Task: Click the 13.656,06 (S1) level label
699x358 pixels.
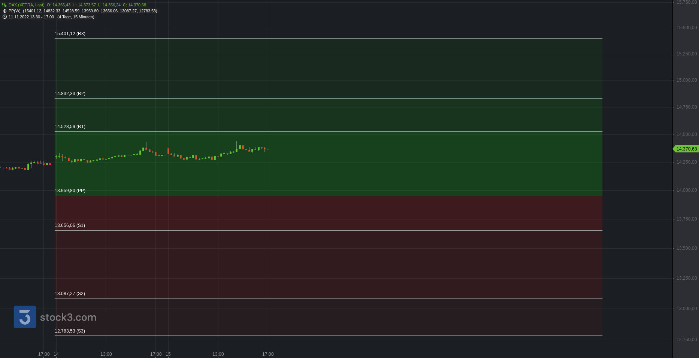Action: (x=70, y=225)
